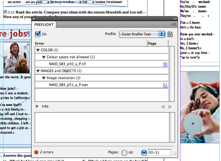Go to previous error with left arrow
221x161 pixels.
pos(163,107)
